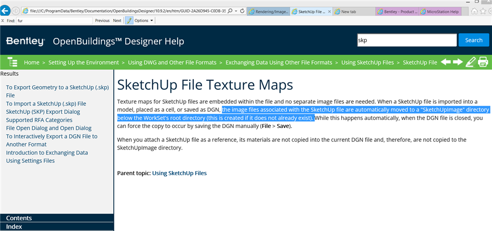The height and width of the screenshot is (231, 492).
Task: Go to the next topic arrow
Action: click(x=458, y=62)
